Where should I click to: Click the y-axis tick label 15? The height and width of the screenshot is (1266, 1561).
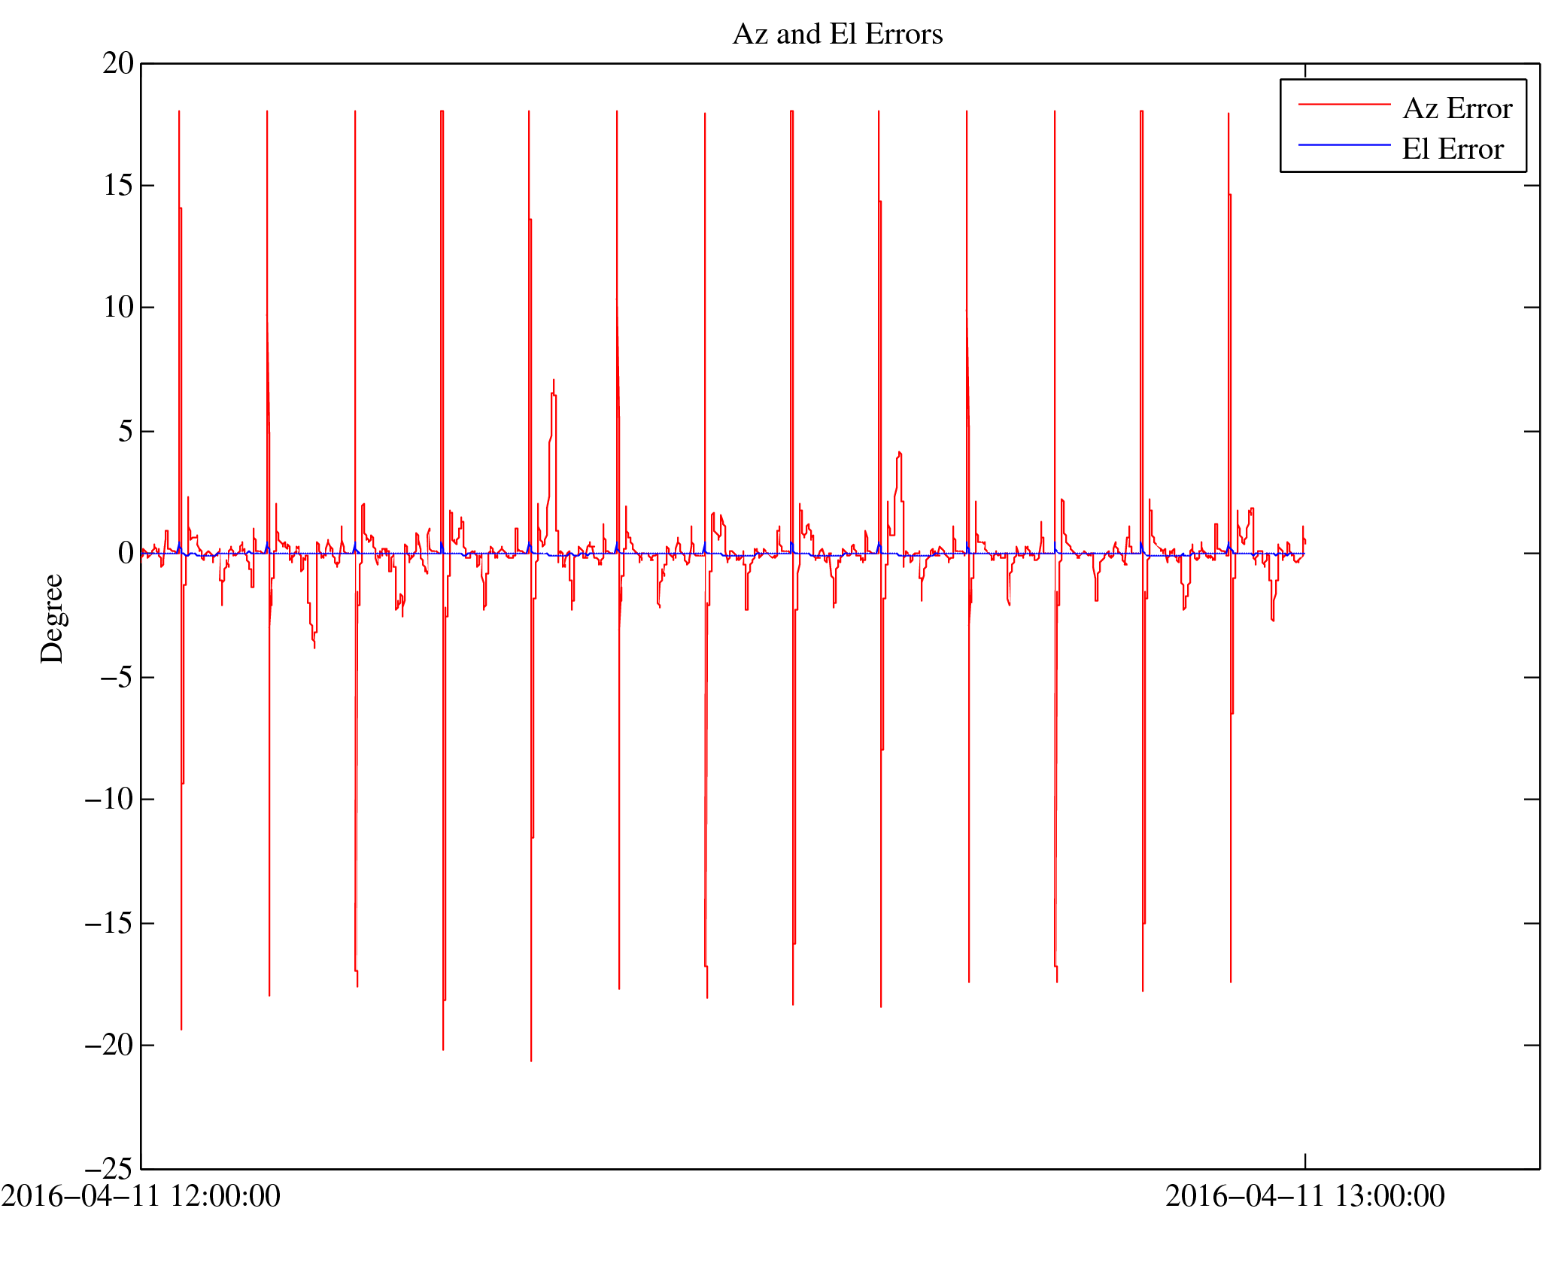click(x=118, y=186)
